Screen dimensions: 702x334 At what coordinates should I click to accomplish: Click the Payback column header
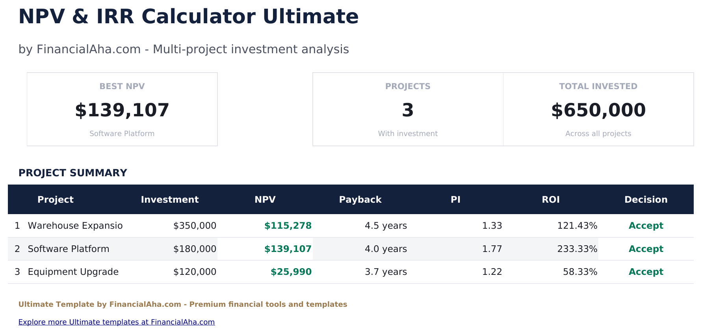[x=360, y=200]
